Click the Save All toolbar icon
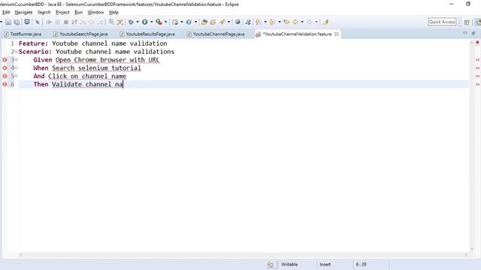Viewport: 481px width, 270px height. [x=17, y=22]
